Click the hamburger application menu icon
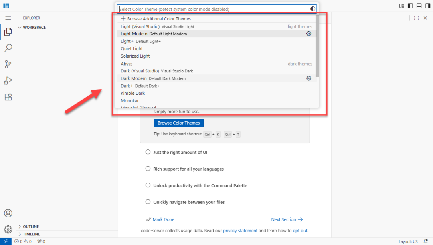Viewport: 433px width, 245px height. [8, 18]
